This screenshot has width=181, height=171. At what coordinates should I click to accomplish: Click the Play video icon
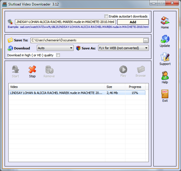(123, 70)
